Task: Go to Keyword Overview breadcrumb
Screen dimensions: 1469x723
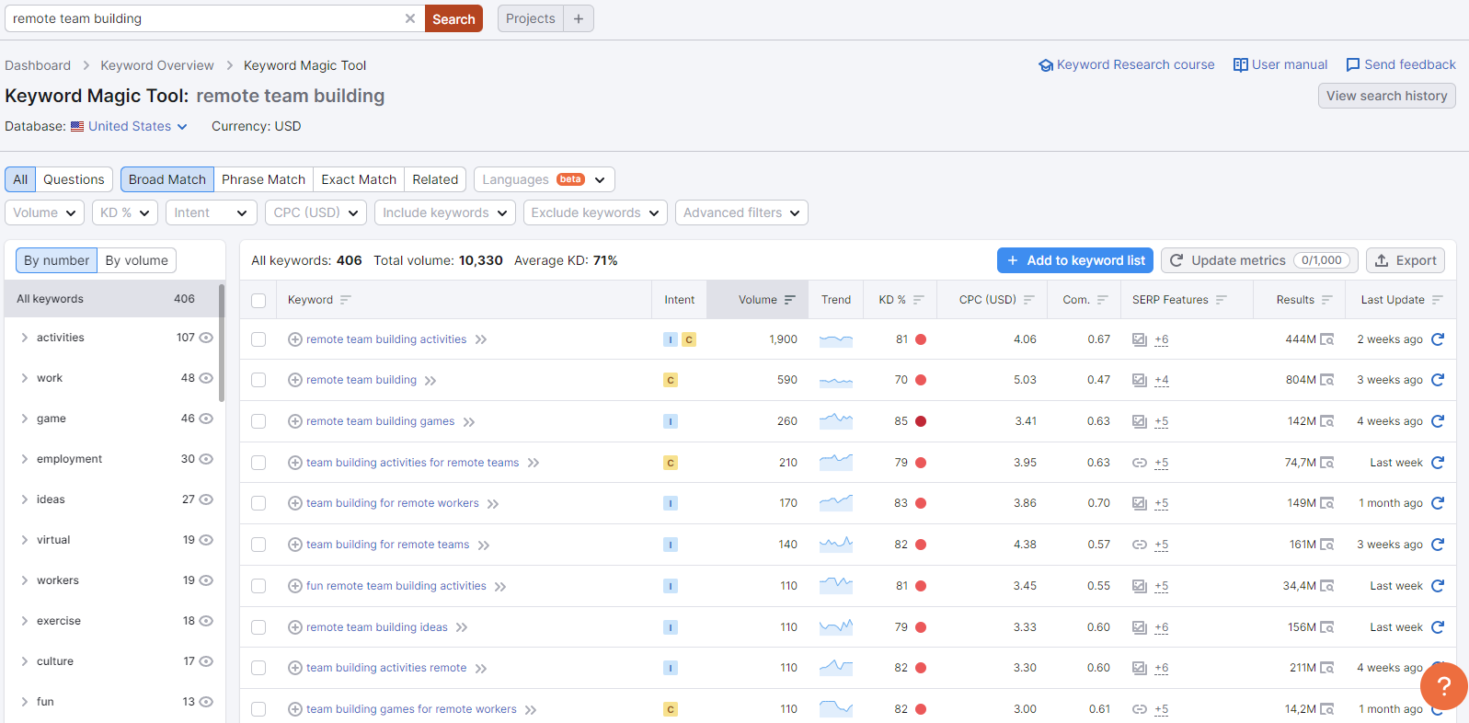Action: coord(157,65)
